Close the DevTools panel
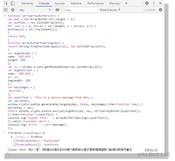175x161 pixels. tap(161, 3)
